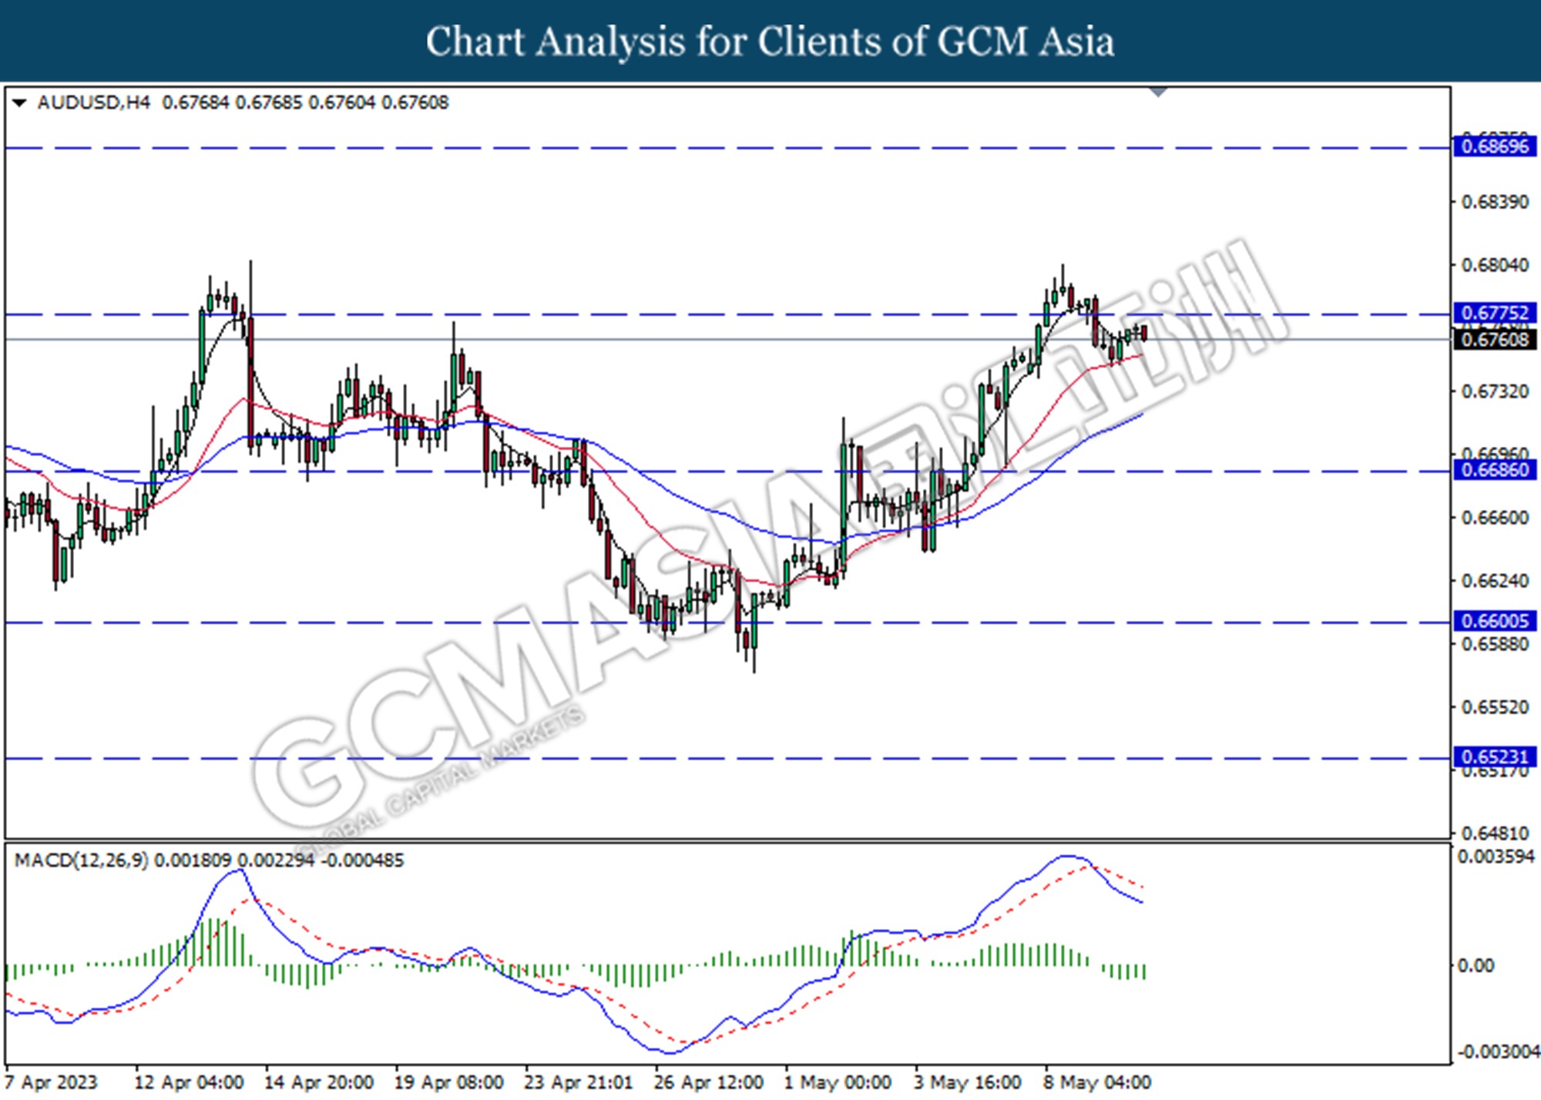Screen dimensions: 1541x1100
Task: Click the 0.64810 price axis value
Action: 1495,833
